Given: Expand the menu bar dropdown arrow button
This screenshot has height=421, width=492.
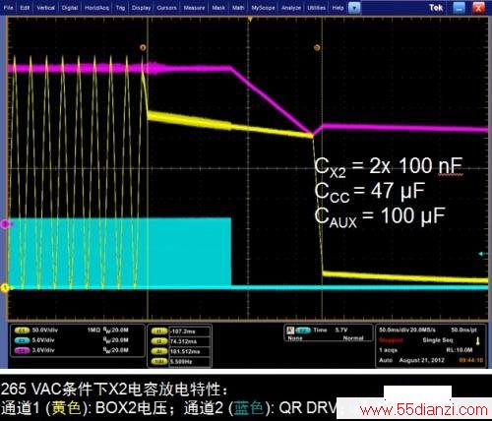Looking at the screenshot, I should click(354, 8).
